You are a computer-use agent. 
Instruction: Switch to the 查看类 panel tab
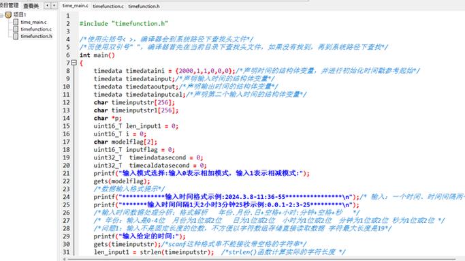coord(31,5)
